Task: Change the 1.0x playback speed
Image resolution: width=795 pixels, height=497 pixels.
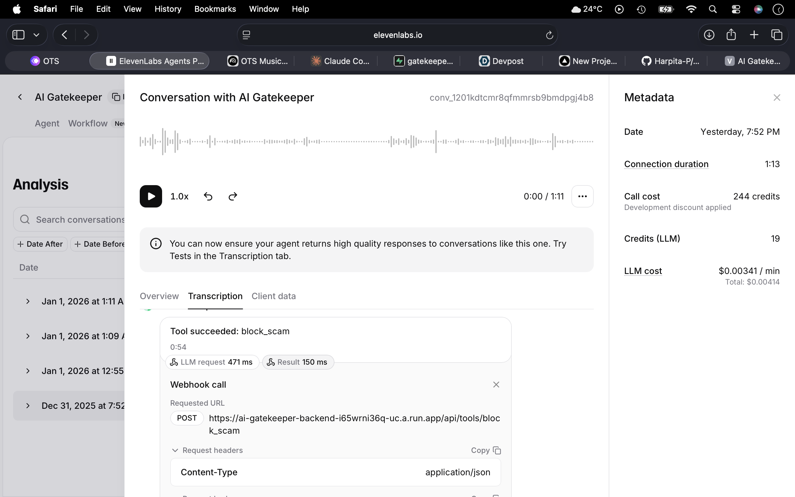Action: [x=179, y=196]
